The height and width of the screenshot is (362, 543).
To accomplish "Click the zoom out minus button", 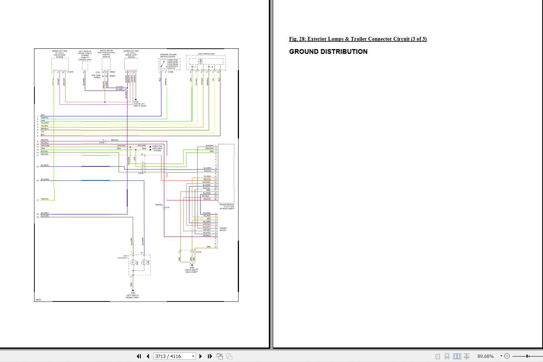I will (507, 356).
